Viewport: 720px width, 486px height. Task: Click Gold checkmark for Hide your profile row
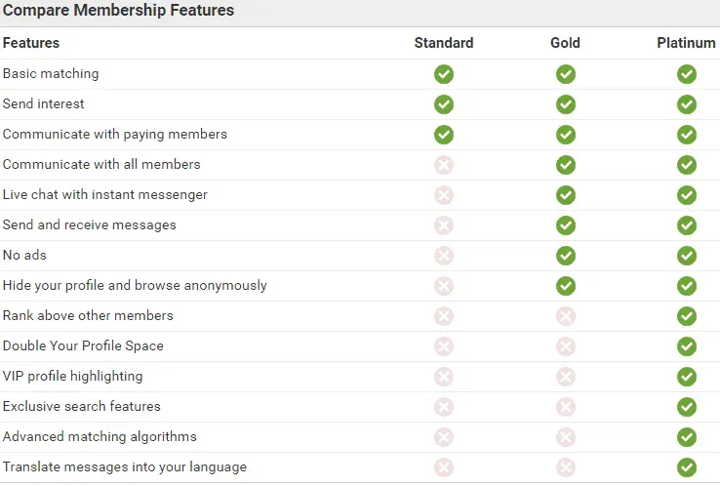pyautogui.click(x=566, y=286)
